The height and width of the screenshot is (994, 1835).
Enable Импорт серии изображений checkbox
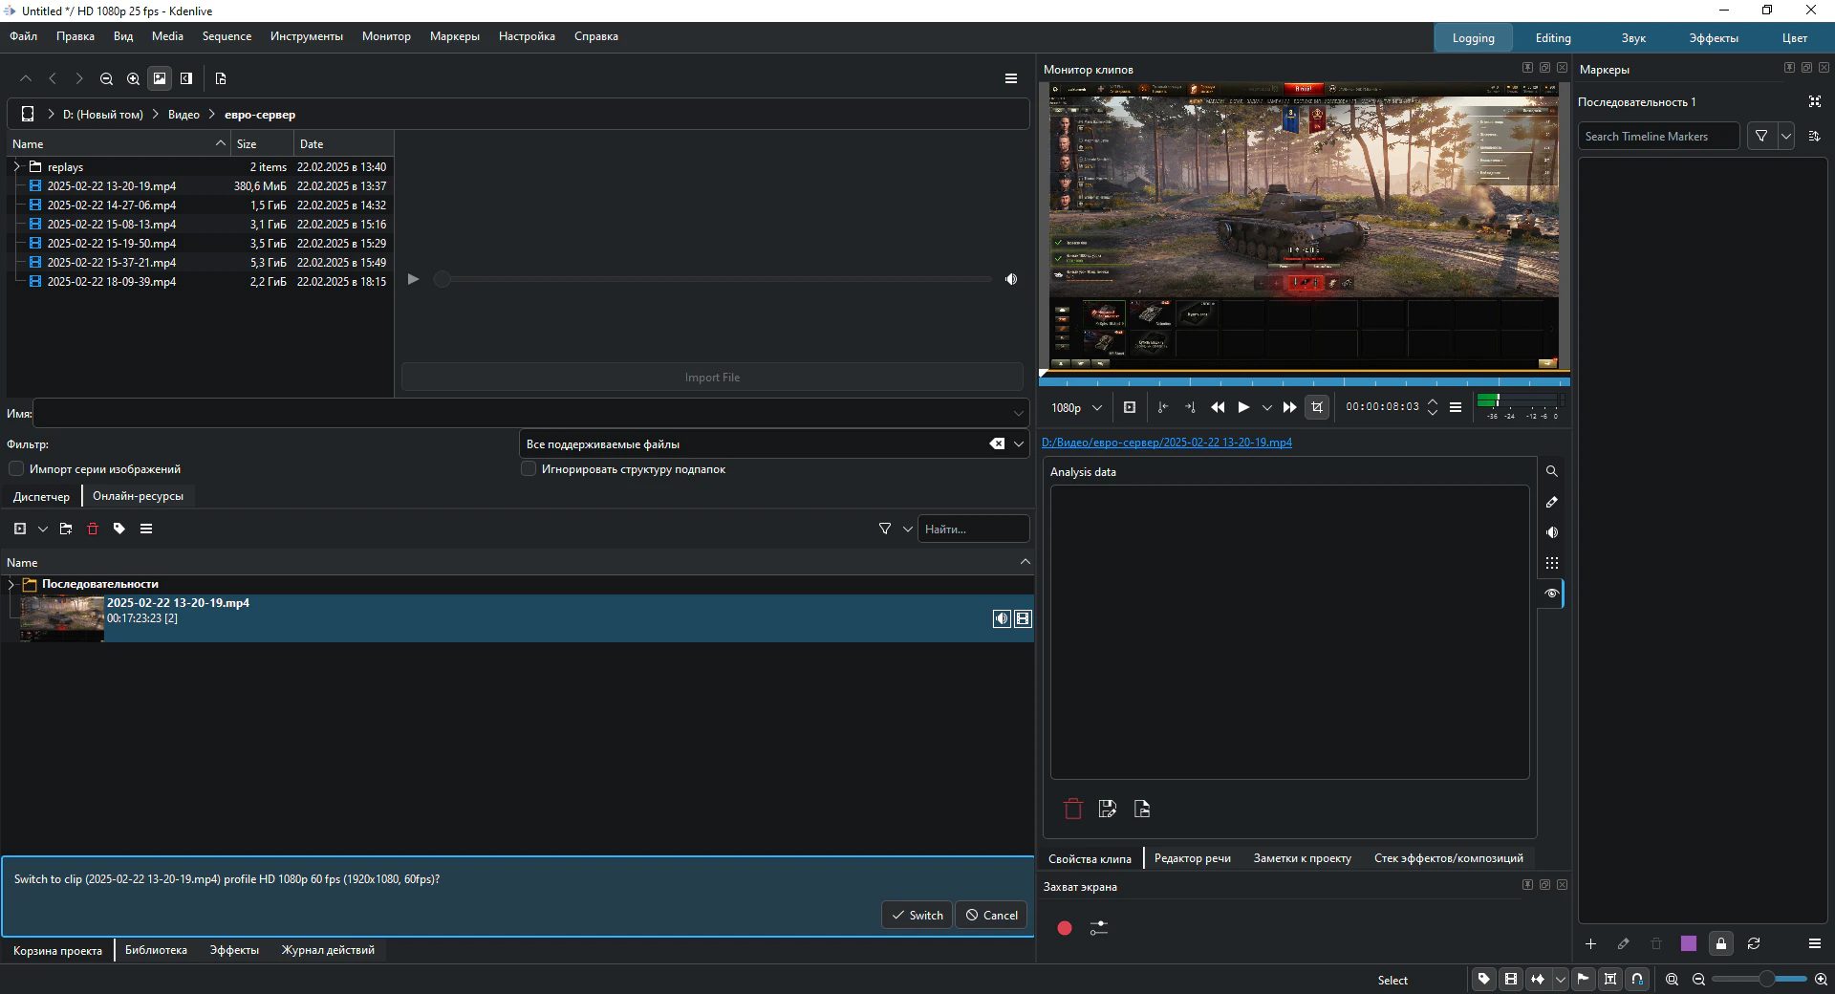16,469
